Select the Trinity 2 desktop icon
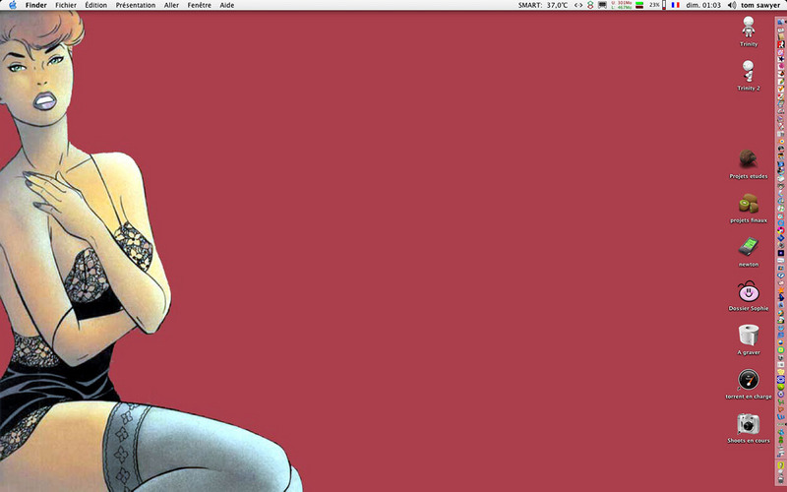Viewport: 787px width, 492px height. pos(749,72)
